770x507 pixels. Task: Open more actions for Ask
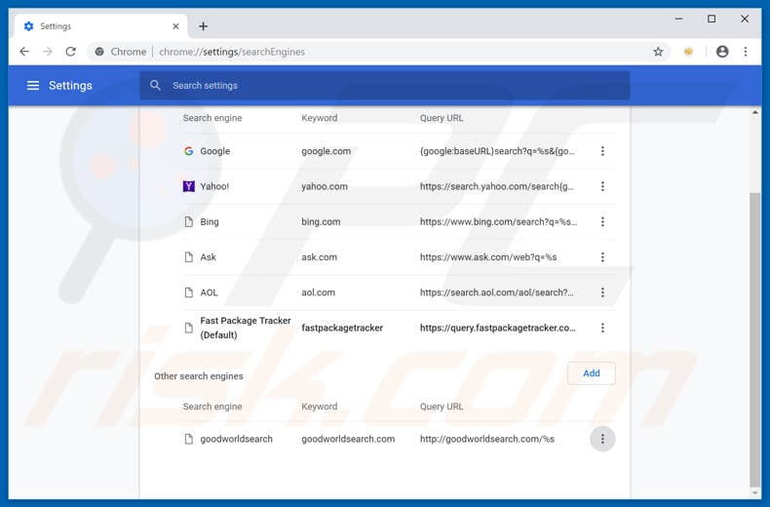pos(602,257)
